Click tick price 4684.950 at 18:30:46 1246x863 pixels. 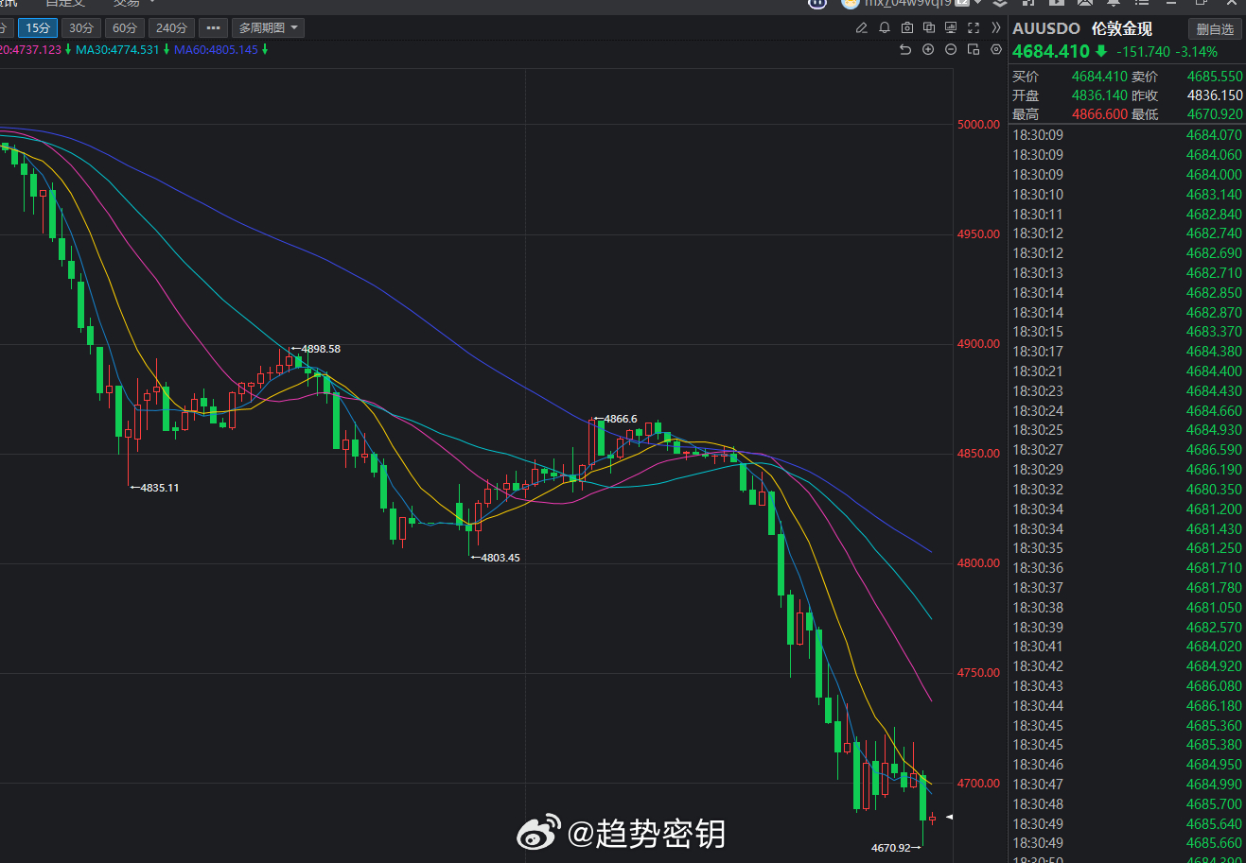pos(1215,765)
